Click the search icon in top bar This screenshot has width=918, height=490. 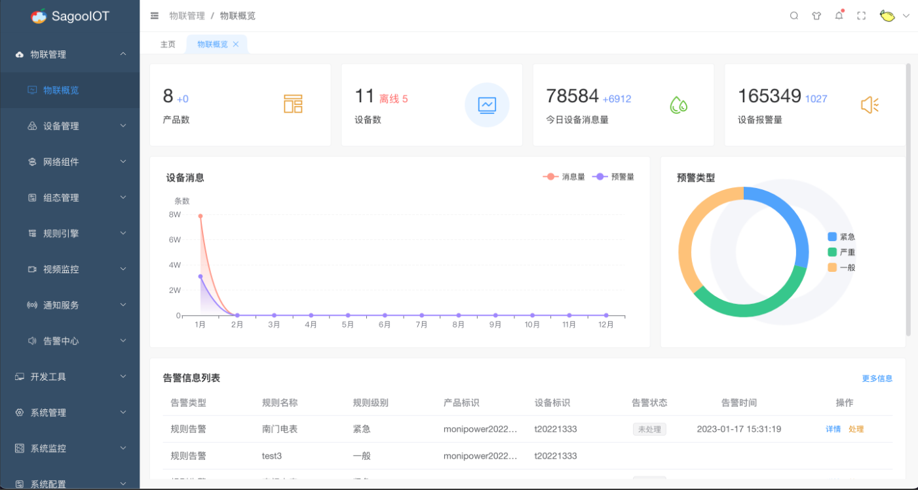pos(794,16)
